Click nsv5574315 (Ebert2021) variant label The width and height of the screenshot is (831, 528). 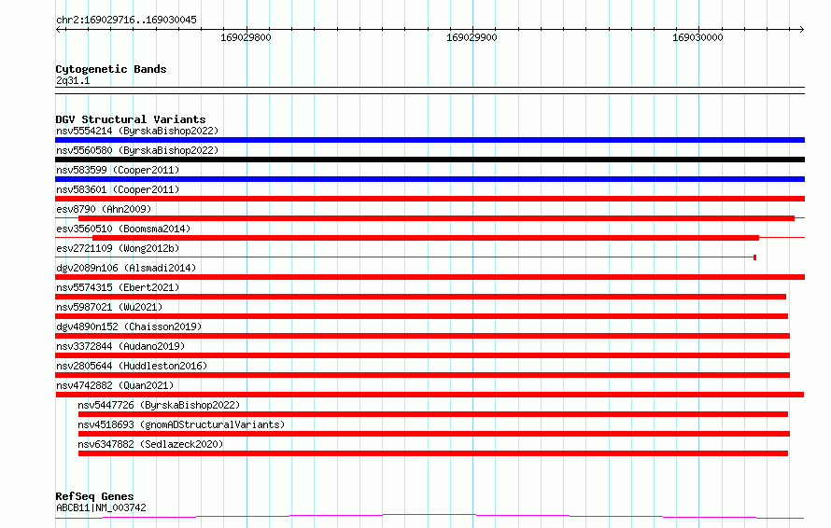pyautogui.click(x=118, y=287)
